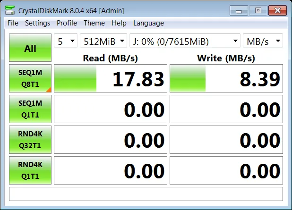Image resolution: width=292 pixels, height=210 pixels.
Task: Open the Settings menu
Action: 38,23
